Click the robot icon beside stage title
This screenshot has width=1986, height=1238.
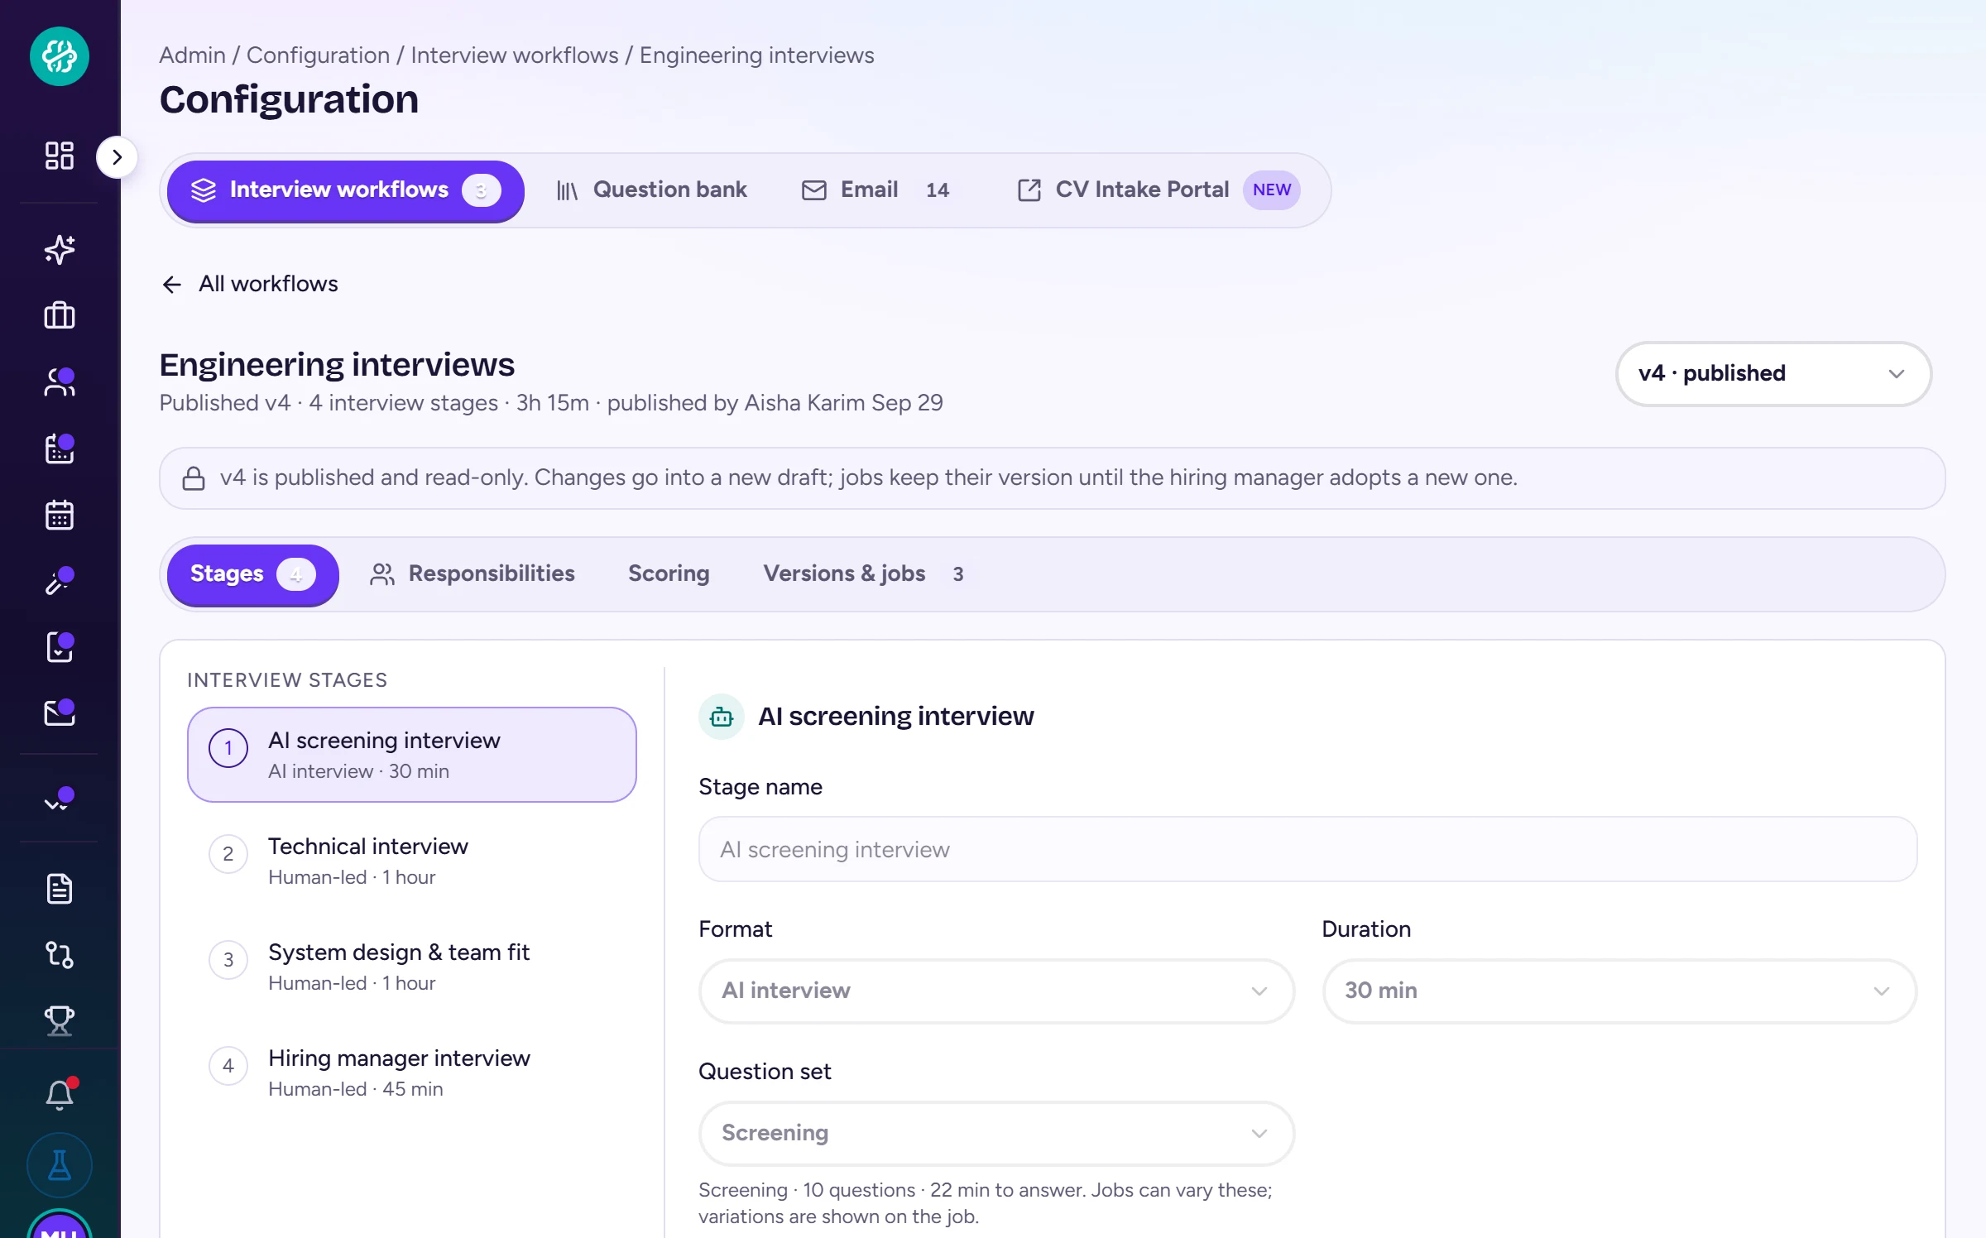click(x=722, y=717)
